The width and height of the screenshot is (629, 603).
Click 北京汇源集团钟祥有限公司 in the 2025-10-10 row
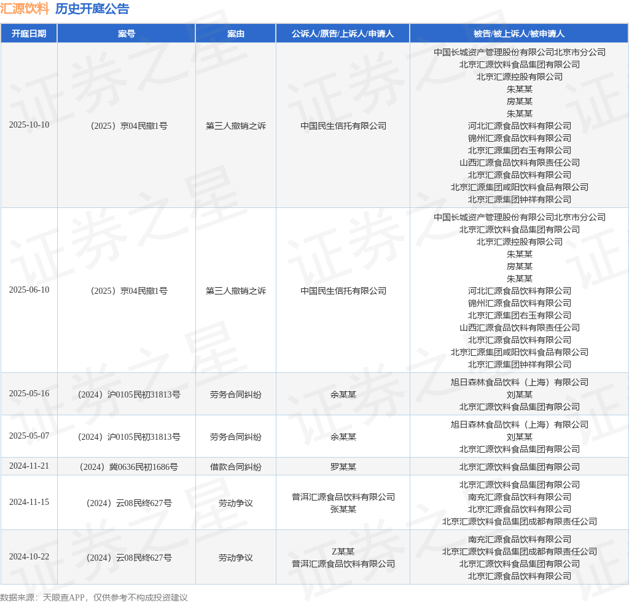point(520,199)
